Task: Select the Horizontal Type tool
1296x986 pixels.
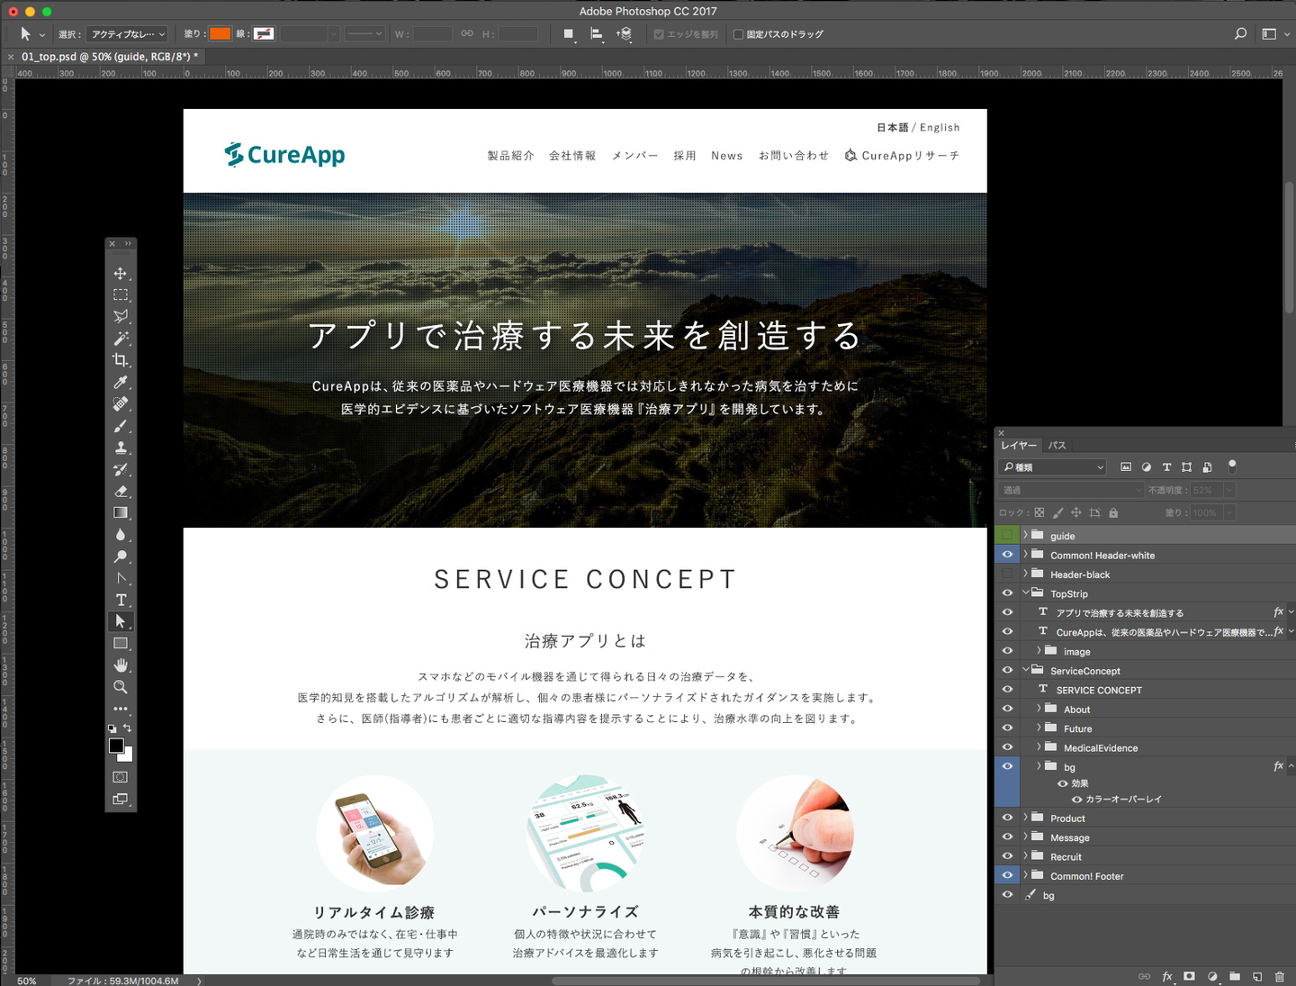Action: (121, 600)
